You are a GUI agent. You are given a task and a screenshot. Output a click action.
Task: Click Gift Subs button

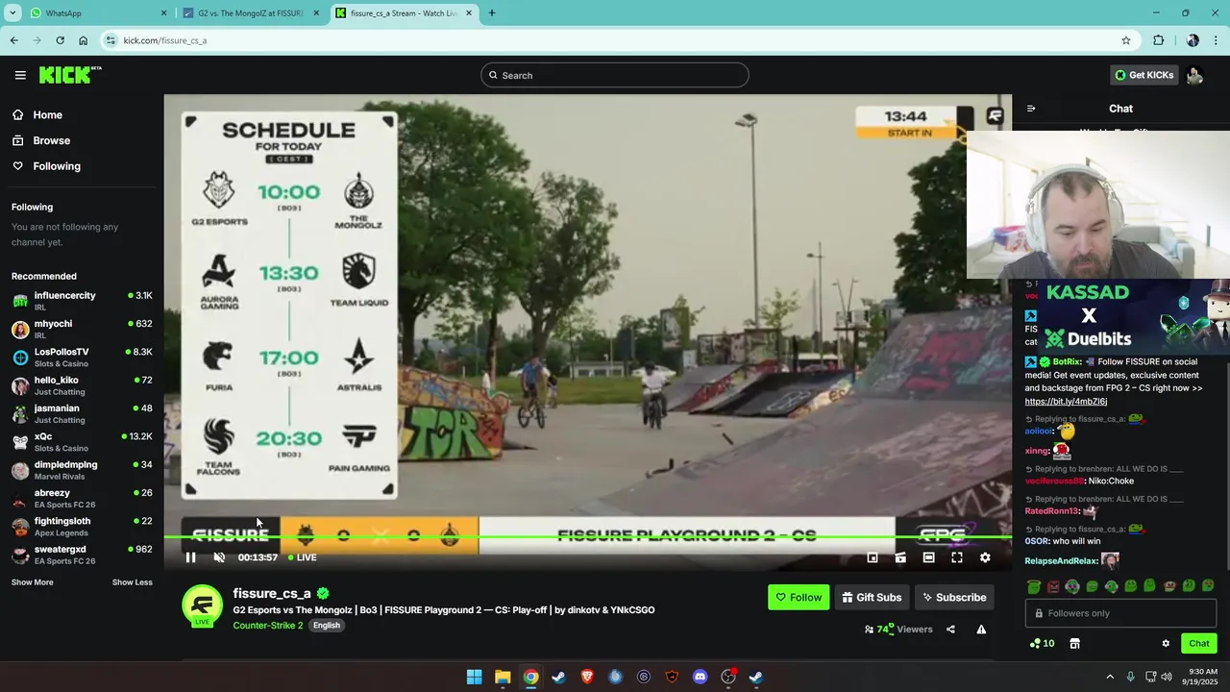(x=872, y=597)
